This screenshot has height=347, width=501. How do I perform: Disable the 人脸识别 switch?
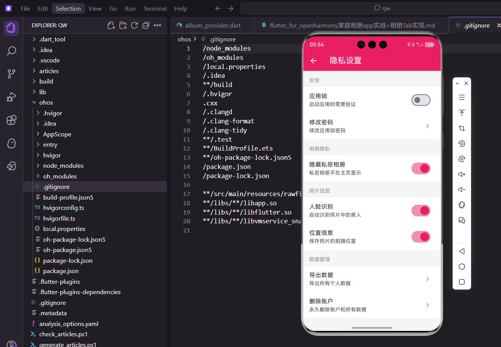pyautogui.click(x=421, y=210)
